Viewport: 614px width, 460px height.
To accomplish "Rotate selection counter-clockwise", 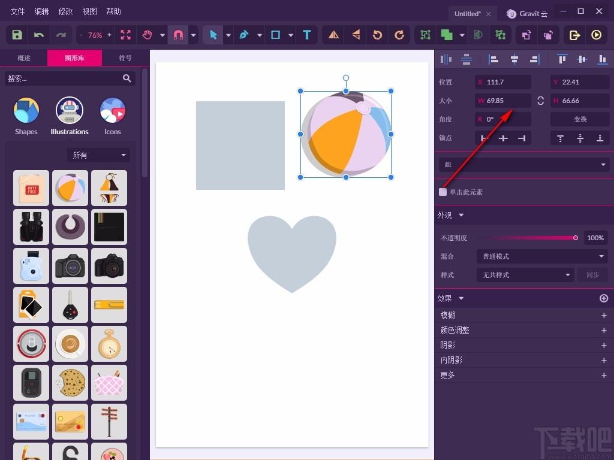I will click(378, 35).
